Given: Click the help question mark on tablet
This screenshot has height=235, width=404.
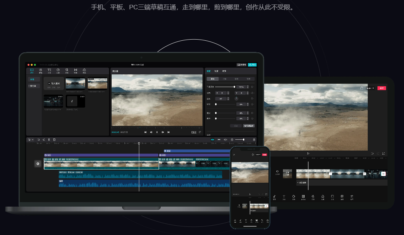Looking at the screenshot, I should click(361, 88).
